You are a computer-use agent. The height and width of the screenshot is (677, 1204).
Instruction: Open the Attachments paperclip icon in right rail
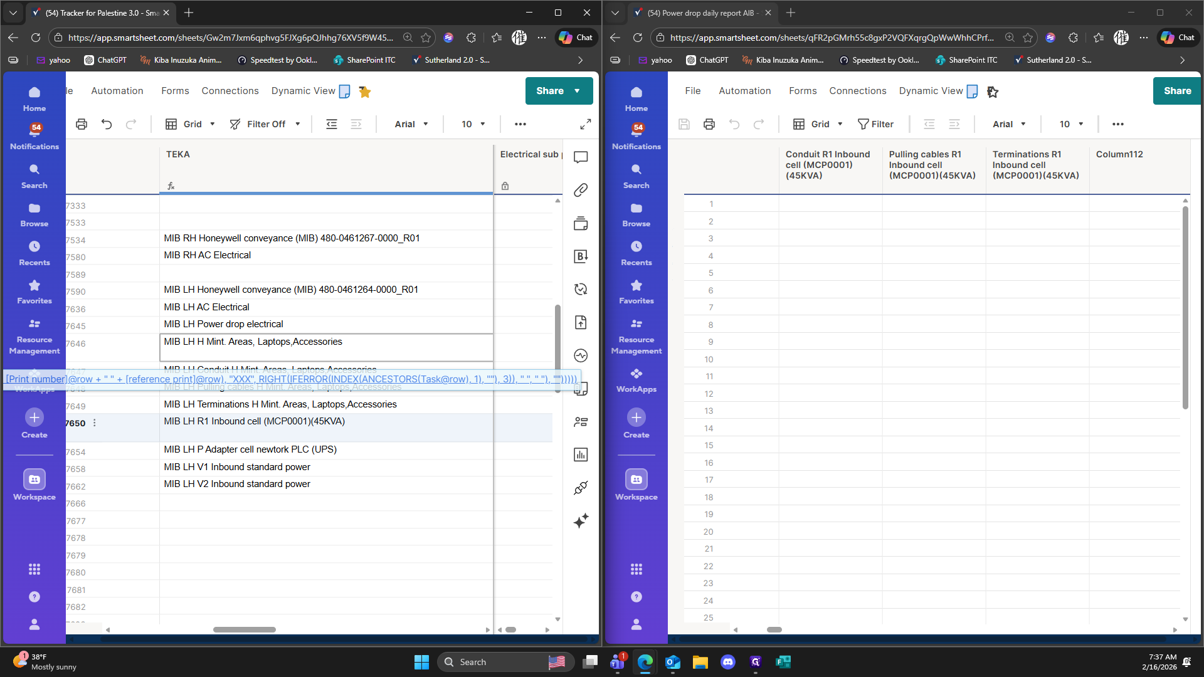tap(581, 190)
